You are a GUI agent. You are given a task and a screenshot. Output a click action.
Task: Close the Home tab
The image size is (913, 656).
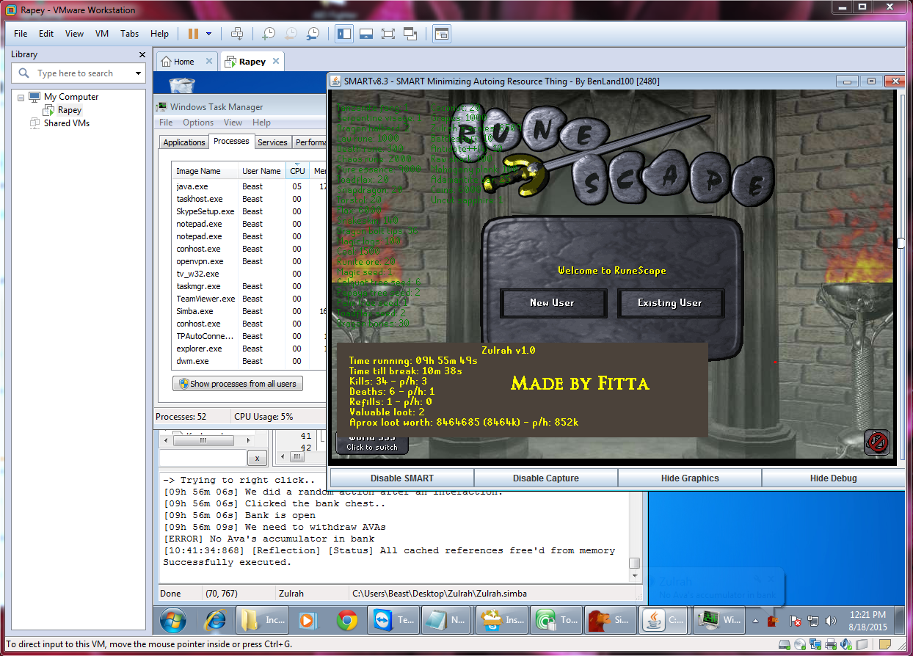point(209,62)
